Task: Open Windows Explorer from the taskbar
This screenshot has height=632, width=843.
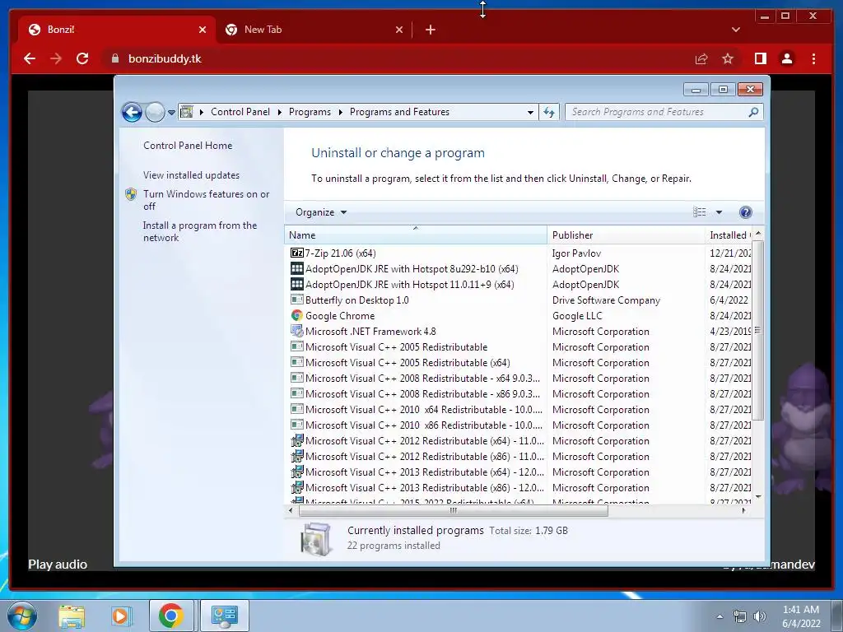Action: [72, 616]
